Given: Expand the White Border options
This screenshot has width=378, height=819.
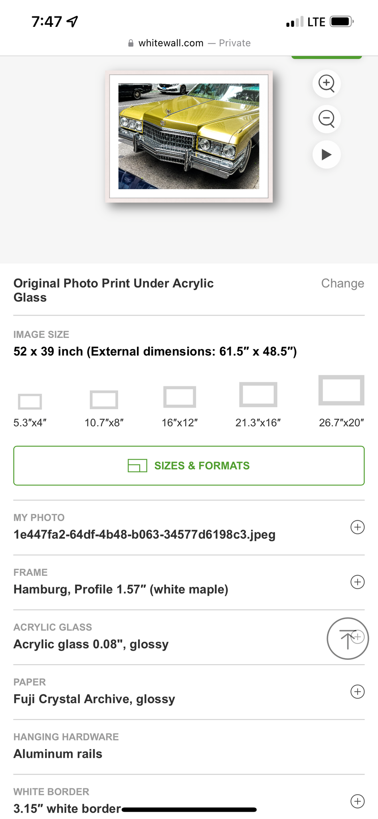Looking at the screenshot, I should [357, 801].
